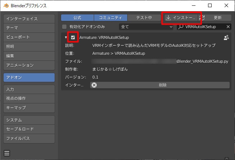The height and width of the screenshot is (160, 235).
Task: Open the 入力 preferences section
Action: click(29, 89)
